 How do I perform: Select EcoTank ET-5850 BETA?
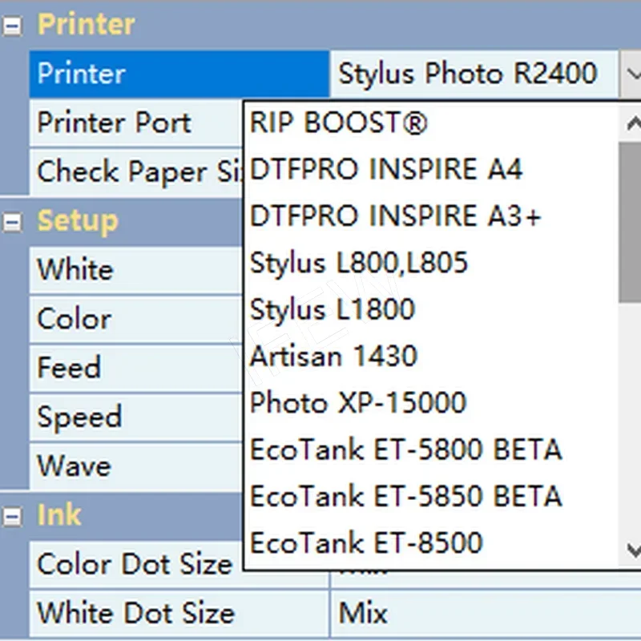point(405,496)
